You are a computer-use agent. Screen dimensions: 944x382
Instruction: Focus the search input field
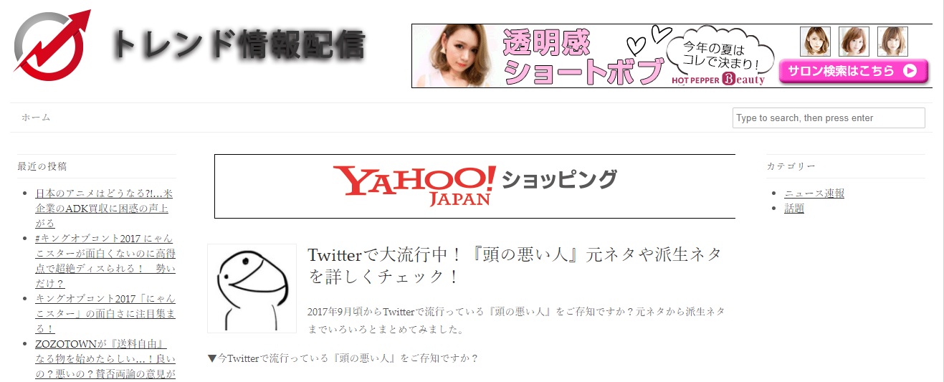[829, 118]
